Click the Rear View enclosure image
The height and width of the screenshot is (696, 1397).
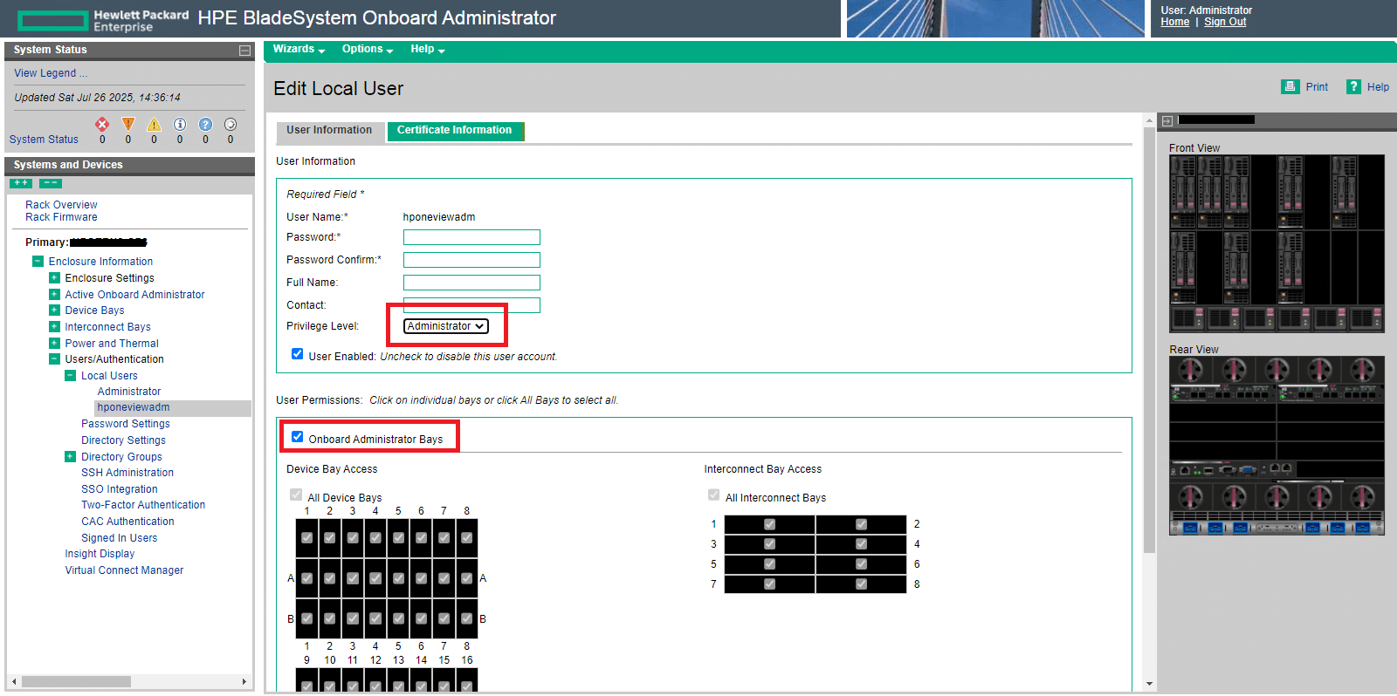1277,446
